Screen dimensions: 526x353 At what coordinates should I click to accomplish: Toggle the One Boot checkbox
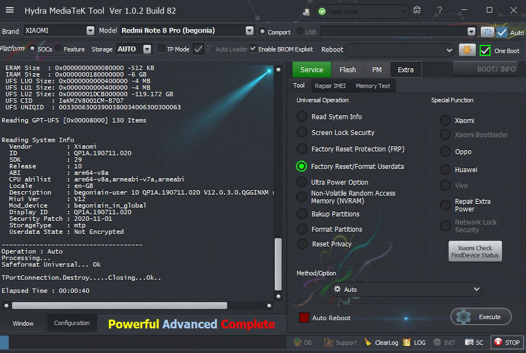coord(485,50)
